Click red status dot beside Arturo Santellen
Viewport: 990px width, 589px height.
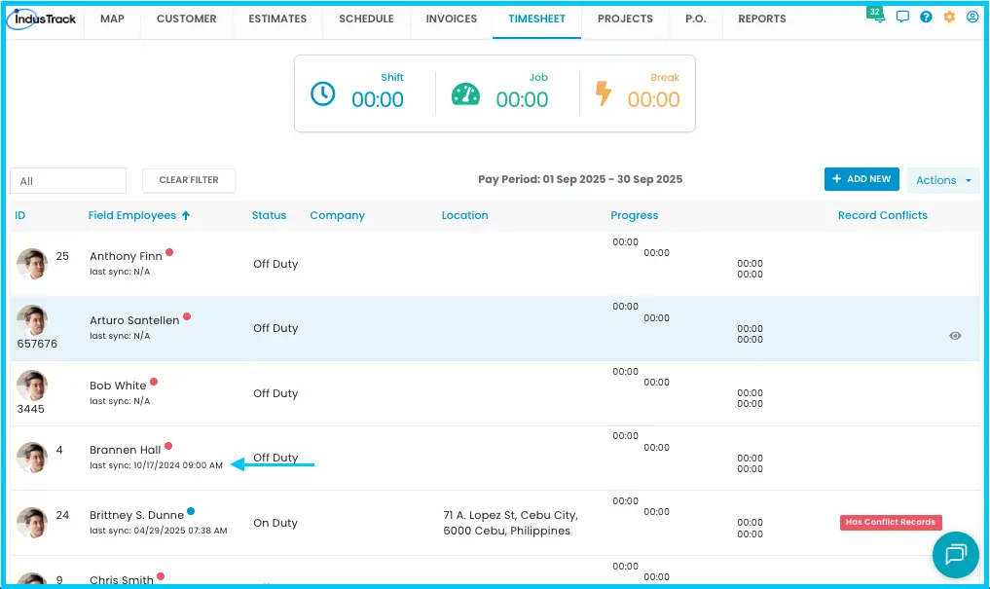[x=187, y=317]
